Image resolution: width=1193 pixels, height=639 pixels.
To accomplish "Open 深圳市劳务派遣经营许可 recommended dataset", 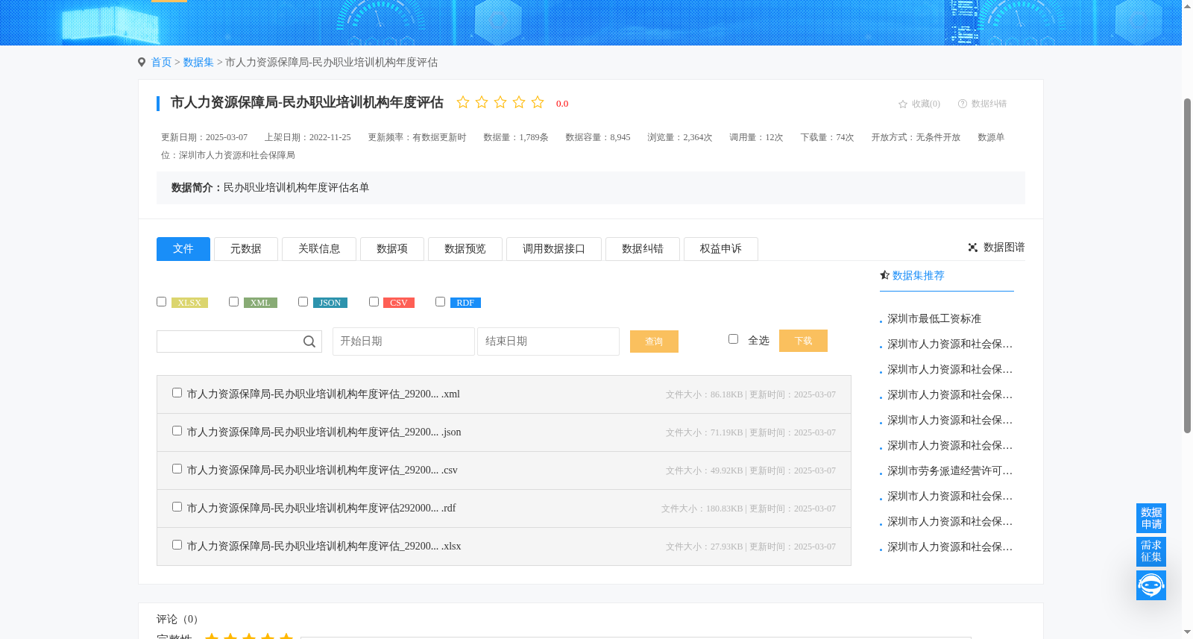I will point(950,471).
